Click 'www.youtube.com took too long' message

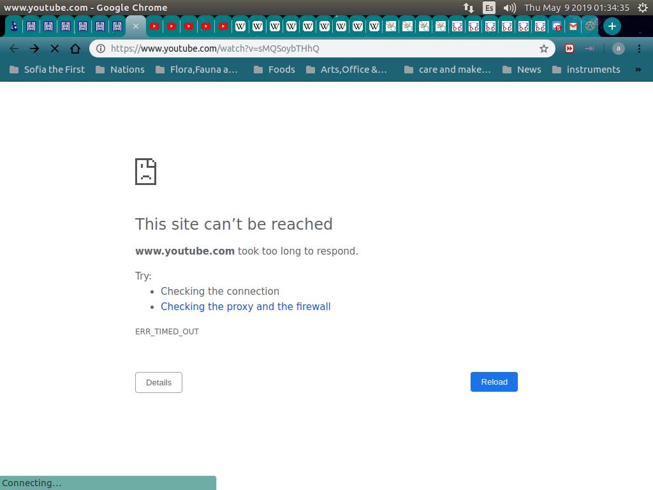click(x=247, y=251)
